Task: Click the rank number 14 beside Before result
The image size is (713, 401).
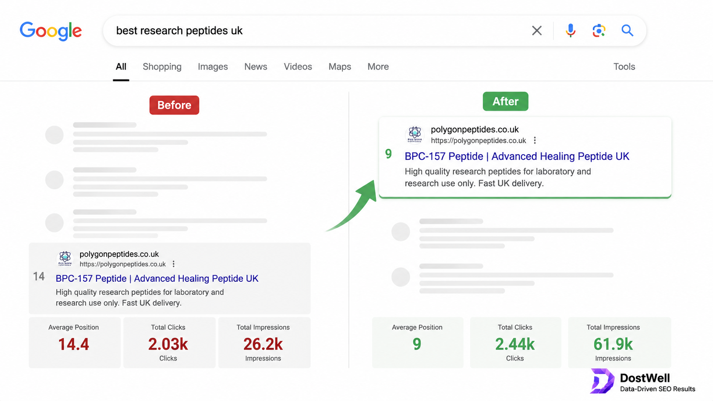Action: 39,277
